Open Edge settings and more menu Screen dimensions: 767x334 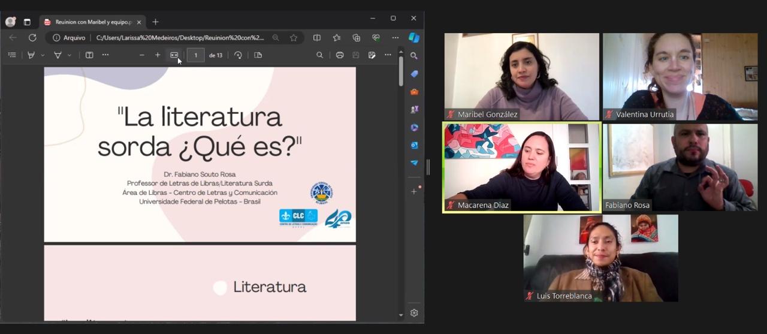point(395,38)
